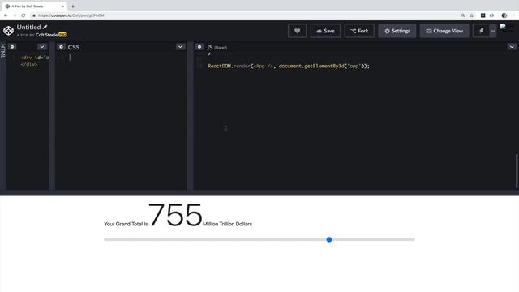
Task: Click the heart love button
Action: [298, 31]
